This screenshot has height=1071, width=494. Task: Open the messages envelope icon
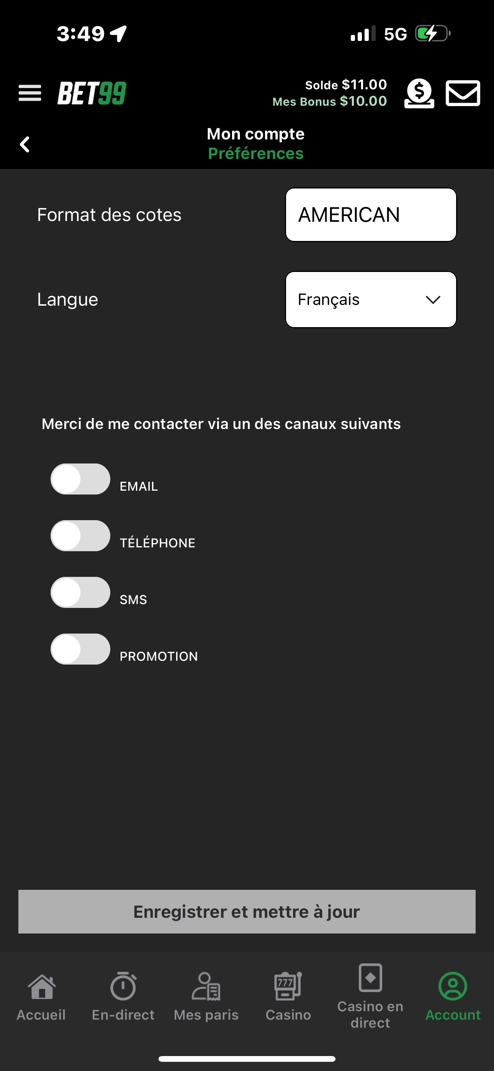463,93
